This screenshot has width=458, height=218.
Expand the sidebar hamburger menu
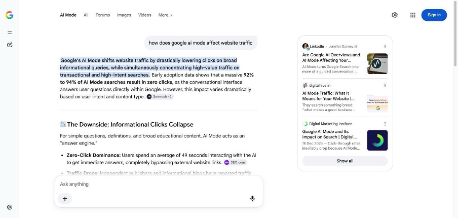point(10,32)
